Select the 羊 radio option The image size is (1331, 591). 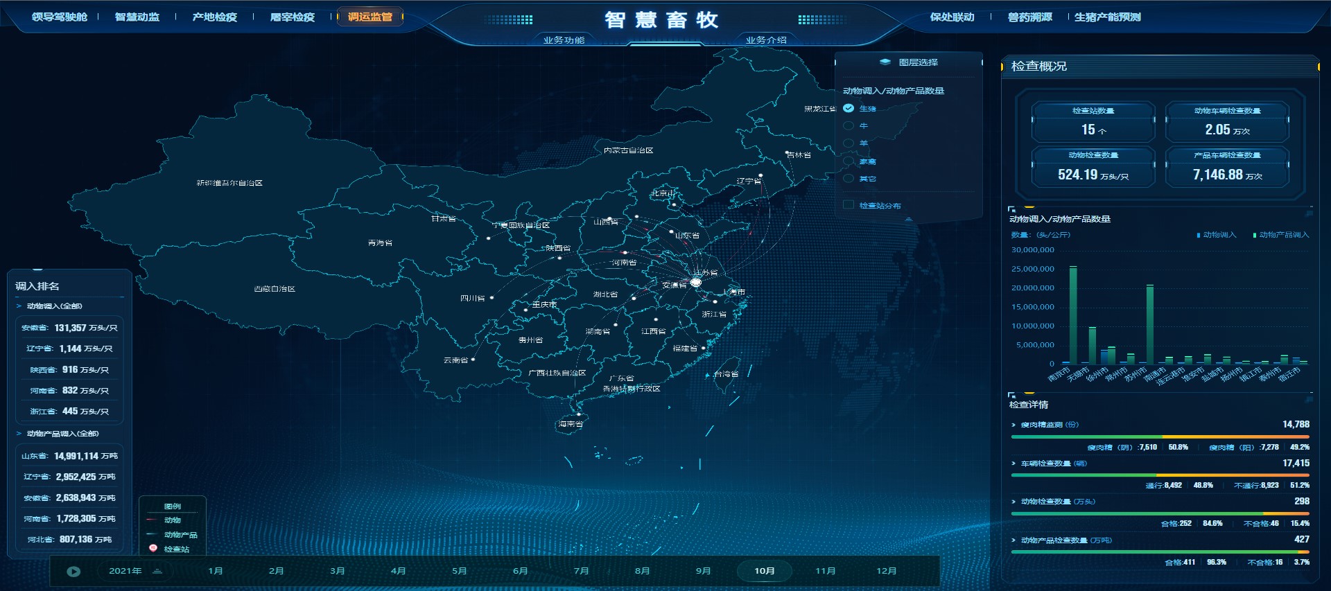click(x=849, y=143)
